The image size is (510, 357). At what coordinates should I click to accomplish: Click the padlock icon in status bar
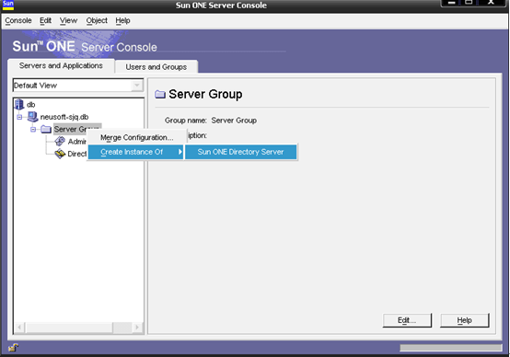pos(13,348)
